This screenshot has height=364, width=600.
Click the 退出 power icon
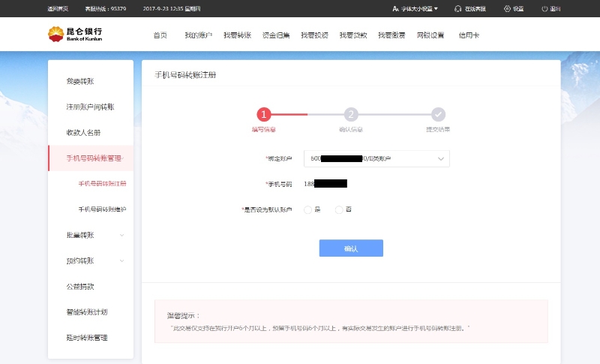click(544, 9)
